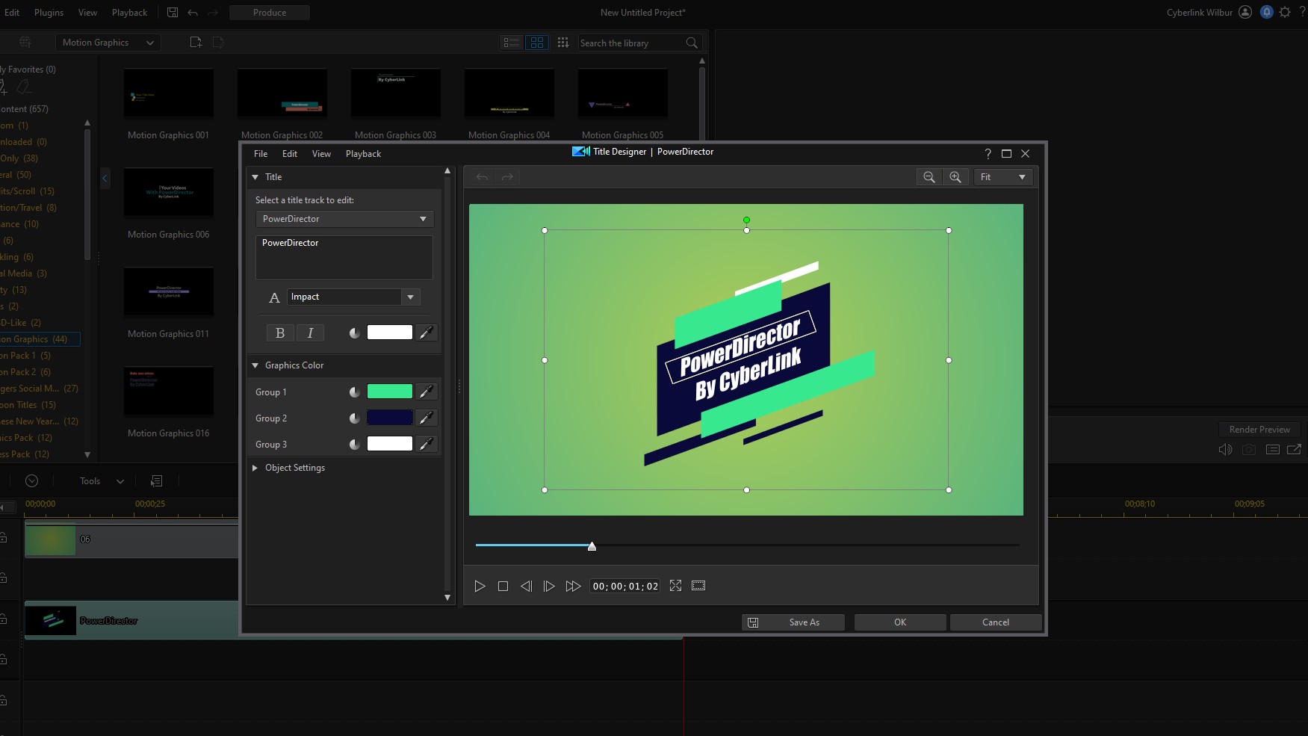Click the undo arrow in Title Designer
This screenshot has width=1308, height=736.
[482, 177]
